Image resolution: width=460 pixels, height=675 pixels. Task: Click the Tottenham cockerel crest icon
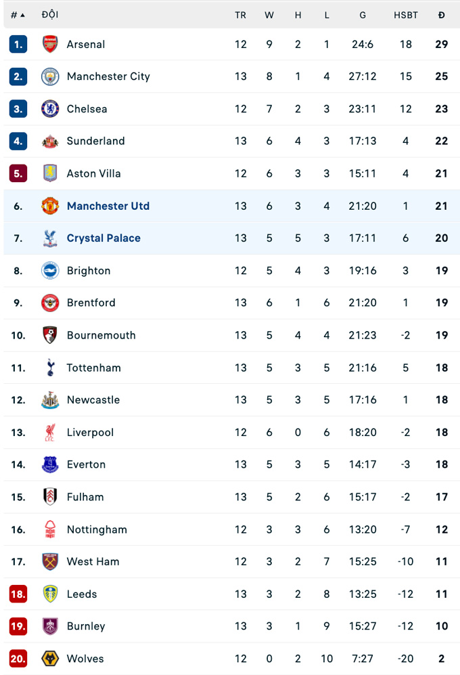tap(50, 368)
